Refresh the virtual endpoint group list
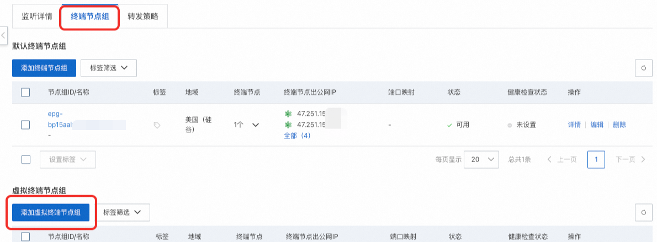Screen dimensions: 657x242 tap(643, 212)
